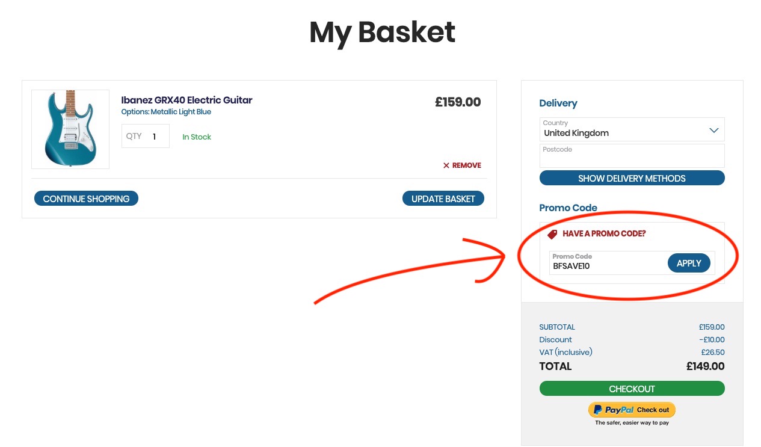This screenshot has width=761, height=447.
Task: Click the green In Stock label
Action: click(x=197, y=137)
